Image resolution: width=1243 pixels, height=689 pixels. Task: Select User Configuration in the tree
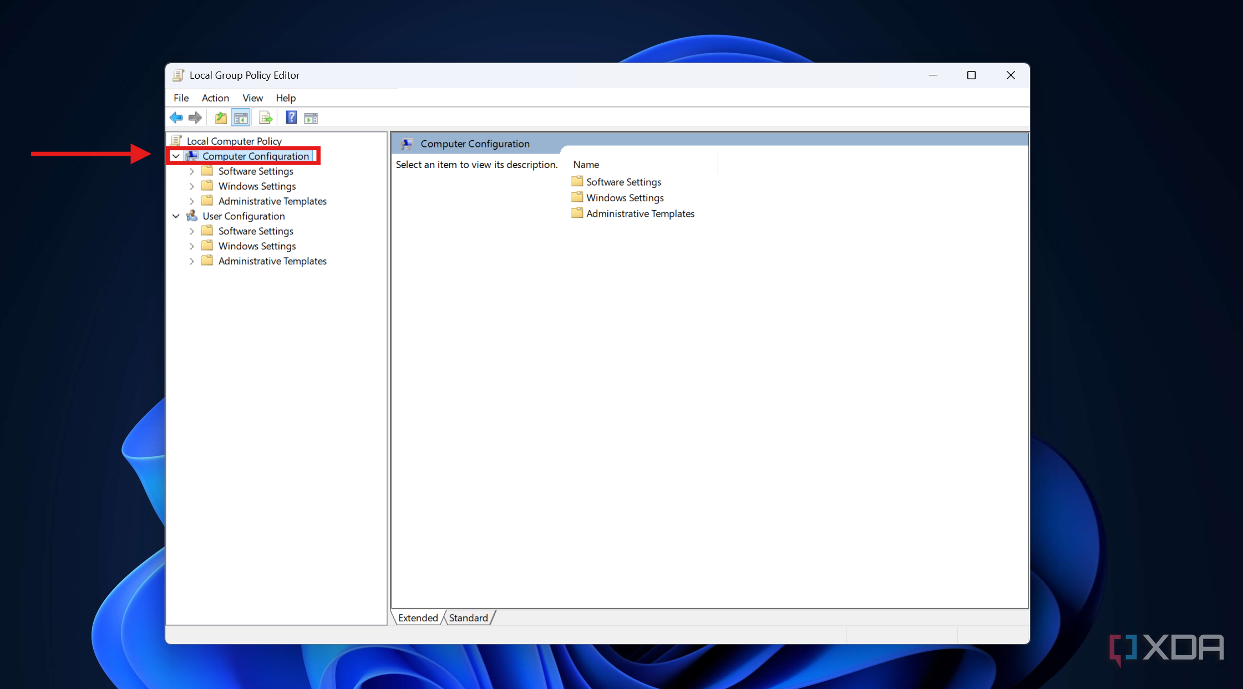click(x=243, y=216)
